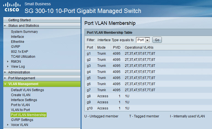Expand the Administration section
Image resolution: width=212 pixels, height=129 pixels.
5,72
